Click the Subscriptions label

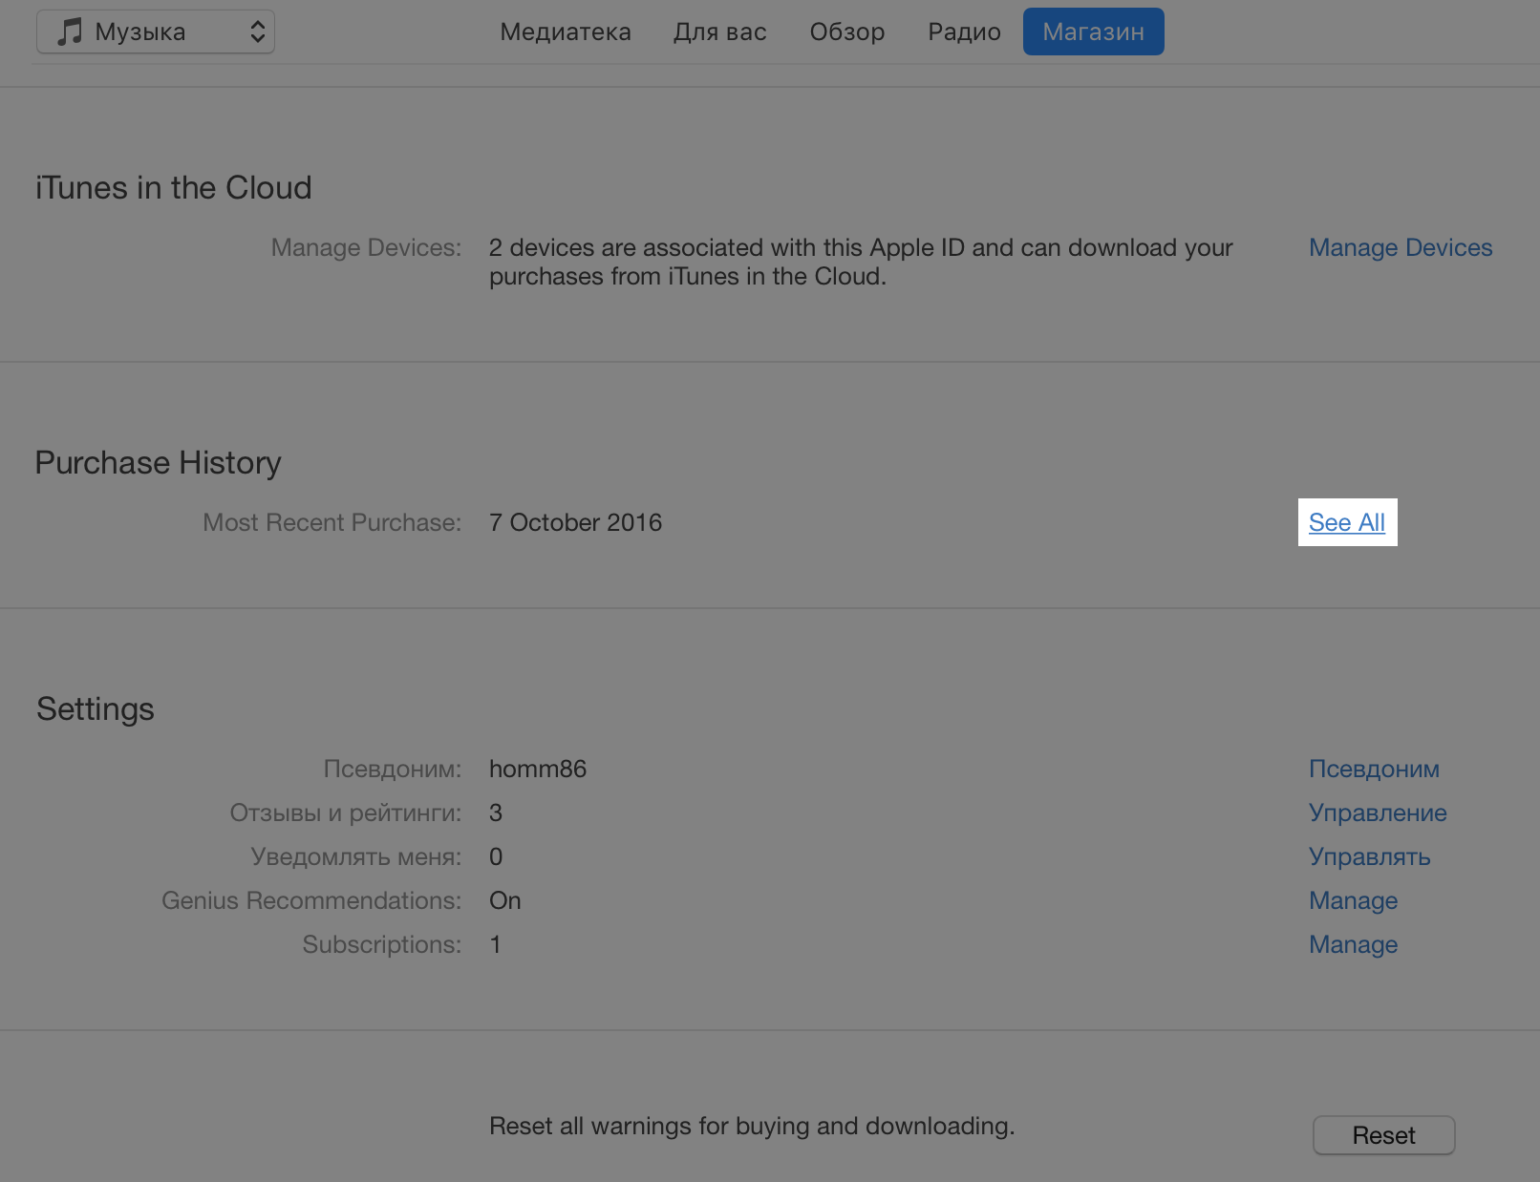point(382,944)
